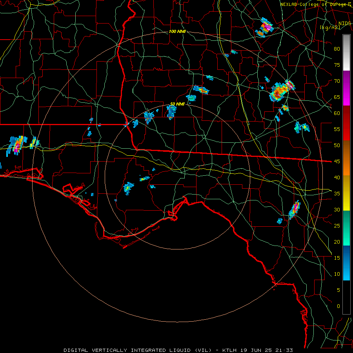Click the KTLH 19 JUN 25 21:33 timestamp
The image size is (353, 353).
click(x=258, y=350)
